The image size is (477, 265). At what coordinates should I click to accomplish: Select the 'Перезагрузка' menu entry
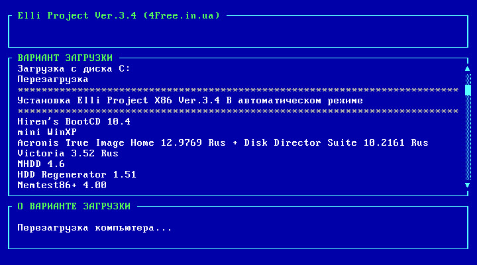[x=53, y=79]
